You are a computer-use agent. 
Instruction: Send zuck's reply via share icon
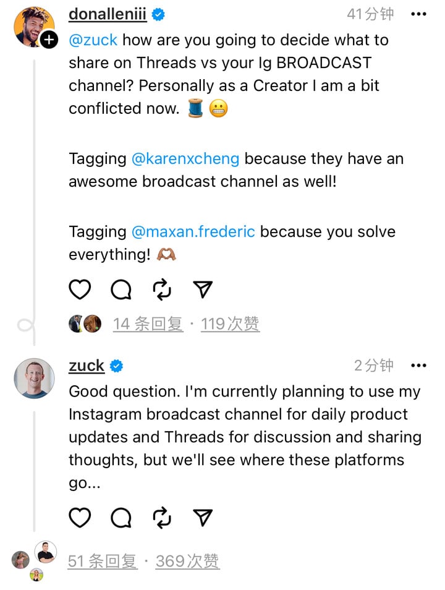click(x=202, y=517)
